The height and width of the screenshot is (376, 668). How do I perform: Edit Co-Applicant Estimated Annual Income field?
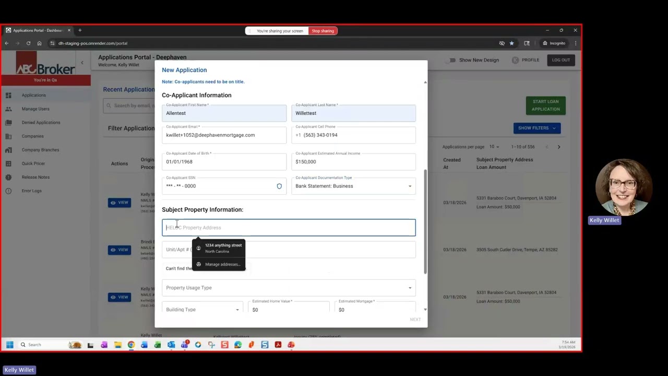(x=353, y=161)
